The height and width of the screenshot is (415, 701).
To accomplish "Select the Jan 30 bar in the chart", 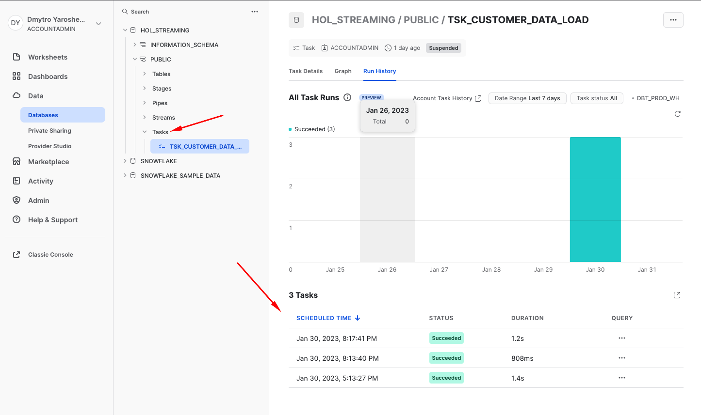I will 595,199.
